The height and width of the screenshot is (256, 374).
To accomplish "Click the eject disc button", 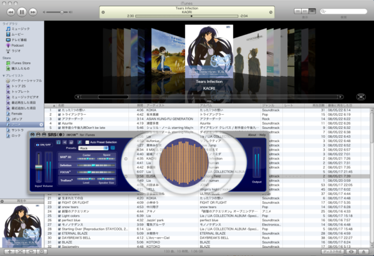I will [x=363, y=252].
